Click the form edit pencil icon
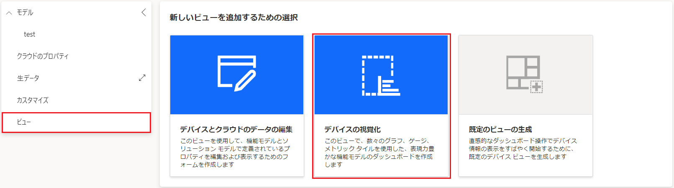This screenshot has width=674, height=188. [237, 73]
